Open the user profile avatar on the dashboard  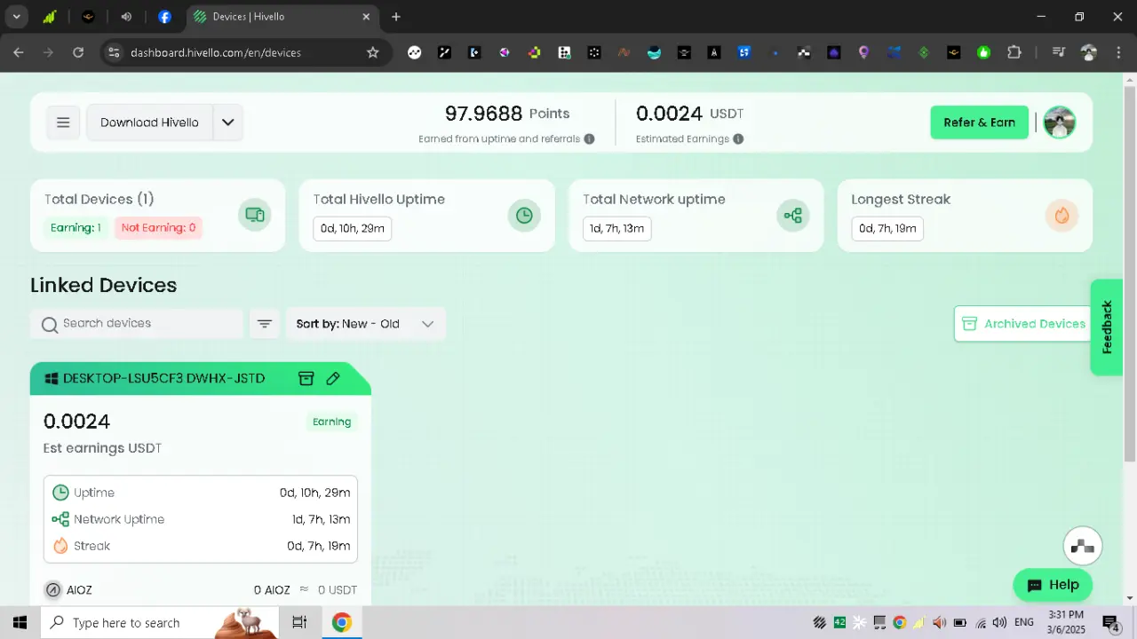click(x=1060, y=122)
